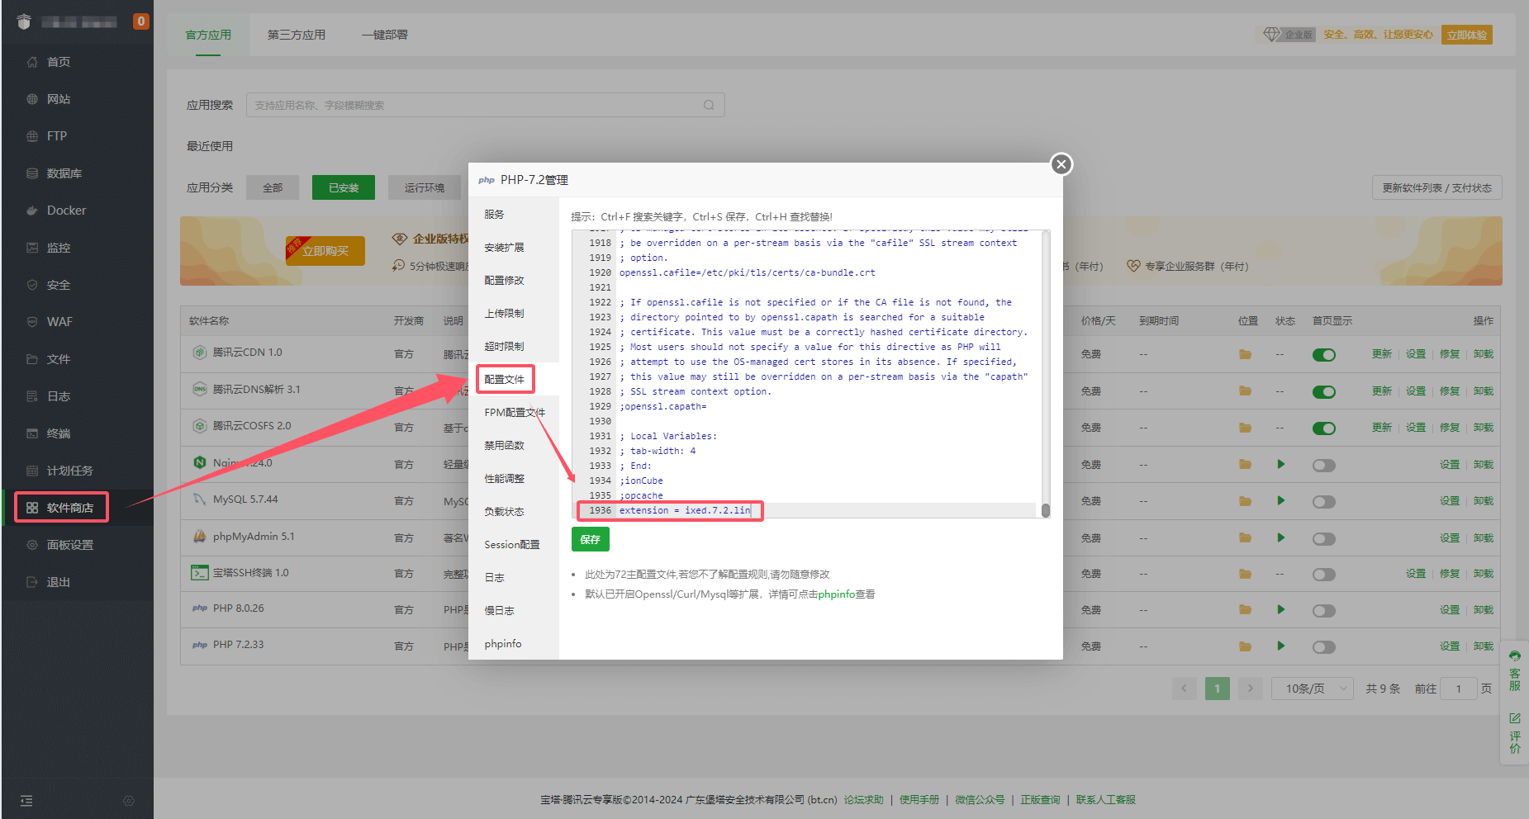
Task: Click the phpinfo link in notes
Action: click(x=836, y=594)
